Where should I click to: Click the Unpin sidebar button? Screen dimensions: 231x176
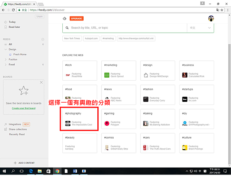40,17
